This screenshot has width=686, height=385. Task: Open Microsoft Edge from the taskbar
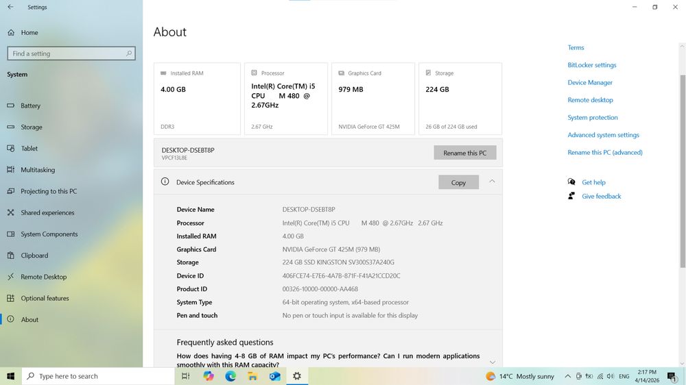[230, 376]
